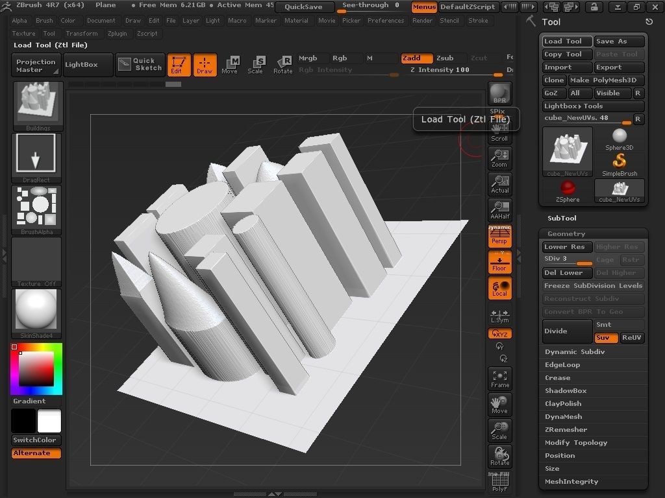This screenshot has width=665, height=498.
Task: Open the Transform menu
Action: click(81, 34)
